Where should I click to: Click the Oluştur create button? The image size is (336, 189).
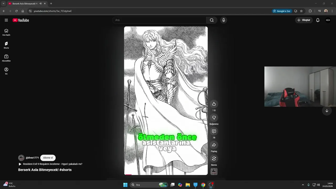[304, 20]
